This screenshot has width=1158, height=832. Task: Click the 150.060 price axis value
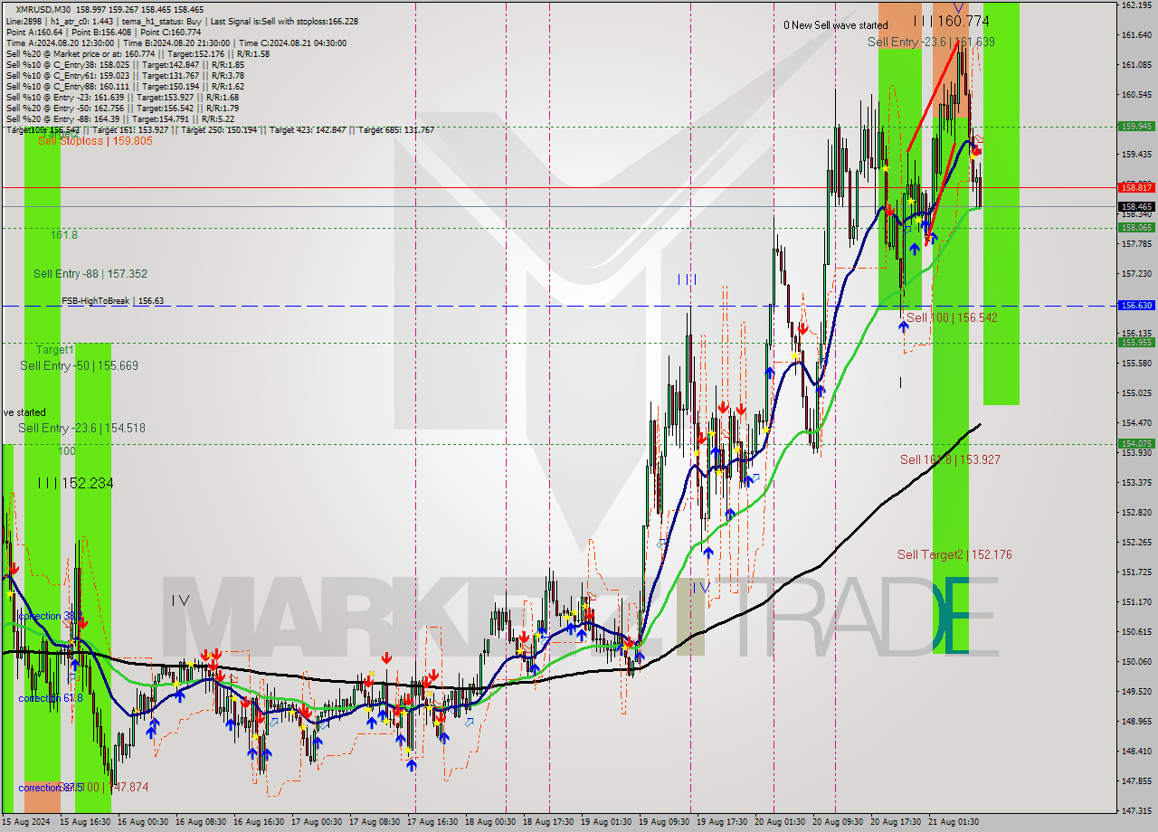(1136, 662)
